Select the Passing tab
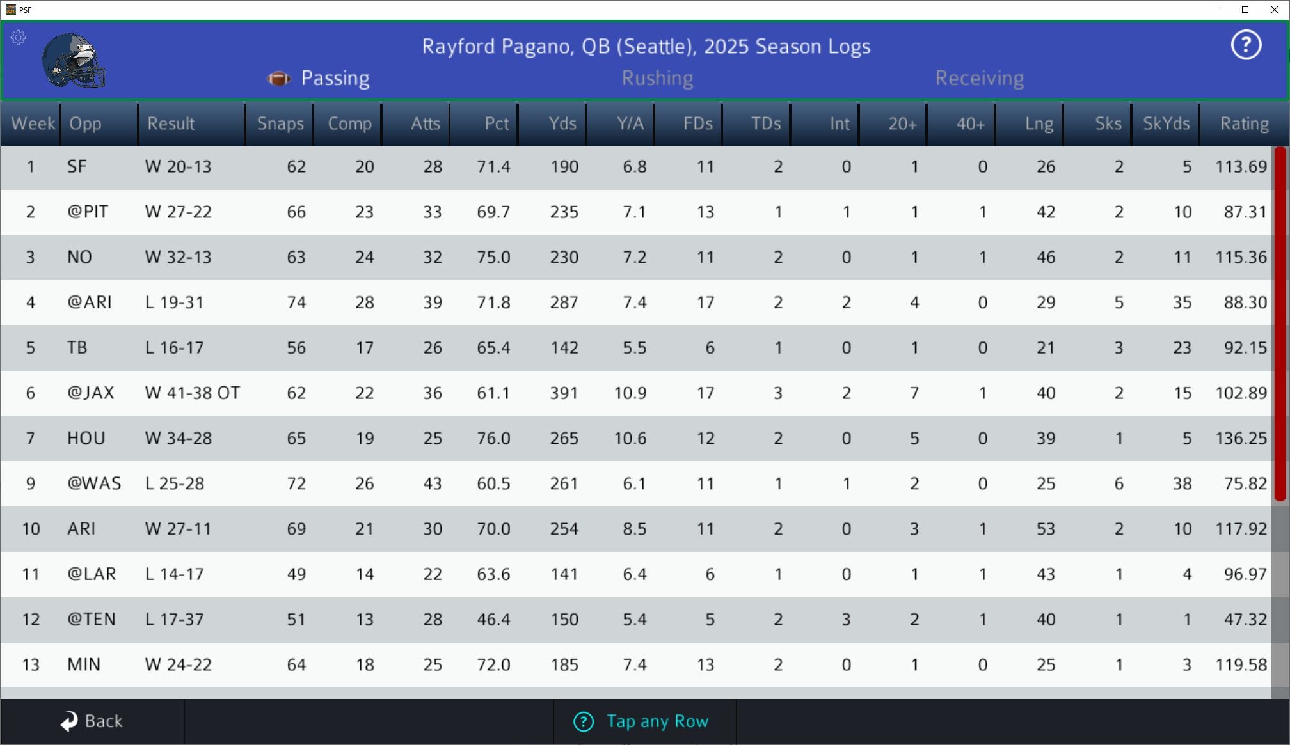 pyautogui.click(x=335, y=78)
